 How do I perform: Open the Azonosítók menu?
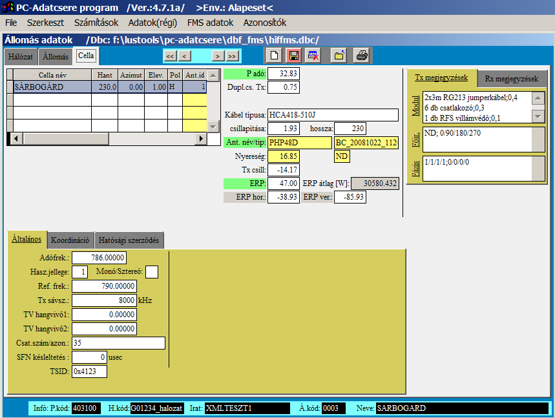[265, 23]
